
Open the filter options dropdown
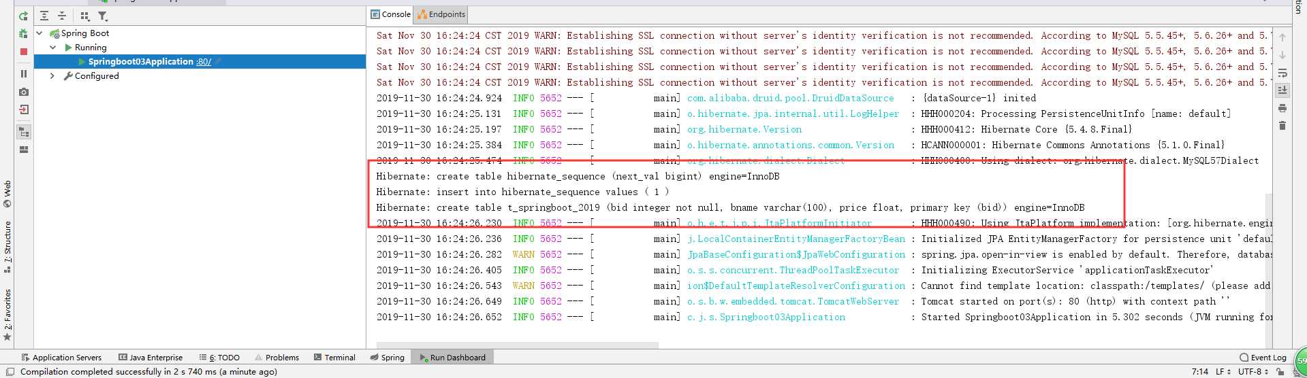[103, 16]
